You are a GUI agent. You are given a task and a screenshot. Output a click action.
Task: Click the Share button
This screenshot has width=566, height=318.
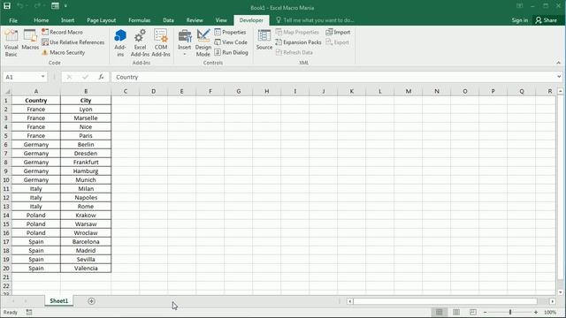coord(546,20)
